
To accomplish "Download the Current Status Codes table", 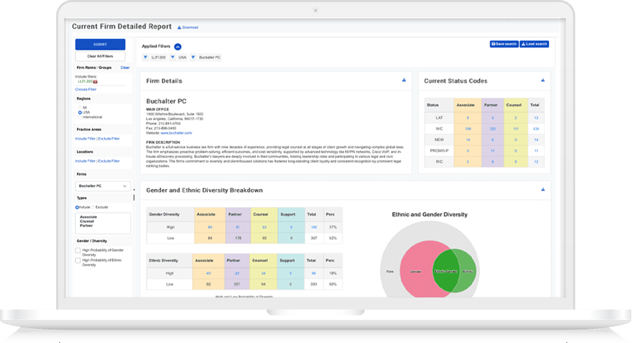I will pyautogui.click(x=543, y=80).
